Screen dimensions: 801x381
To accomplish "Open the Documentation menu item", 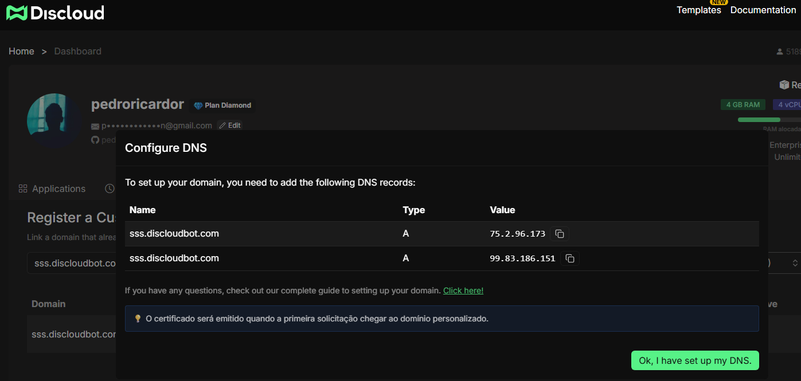I will tap(763, 10).
